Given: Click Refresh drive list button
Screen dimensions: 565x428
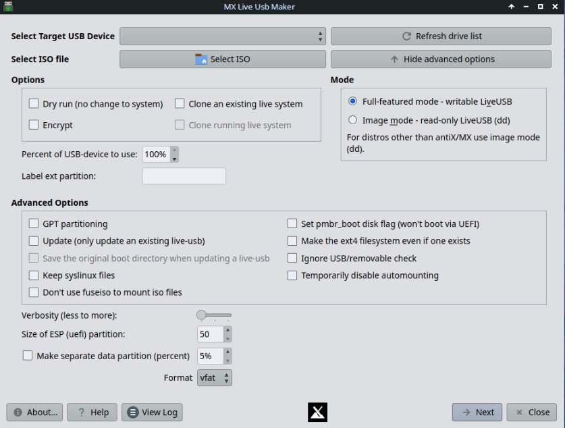Looking at the screenshot, I should pyautogui.click(x=441, y=36).
